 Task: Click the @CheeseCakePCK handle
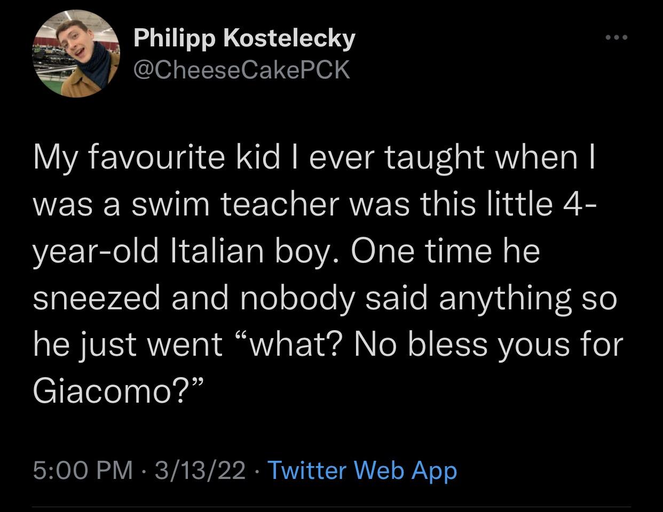241,69
